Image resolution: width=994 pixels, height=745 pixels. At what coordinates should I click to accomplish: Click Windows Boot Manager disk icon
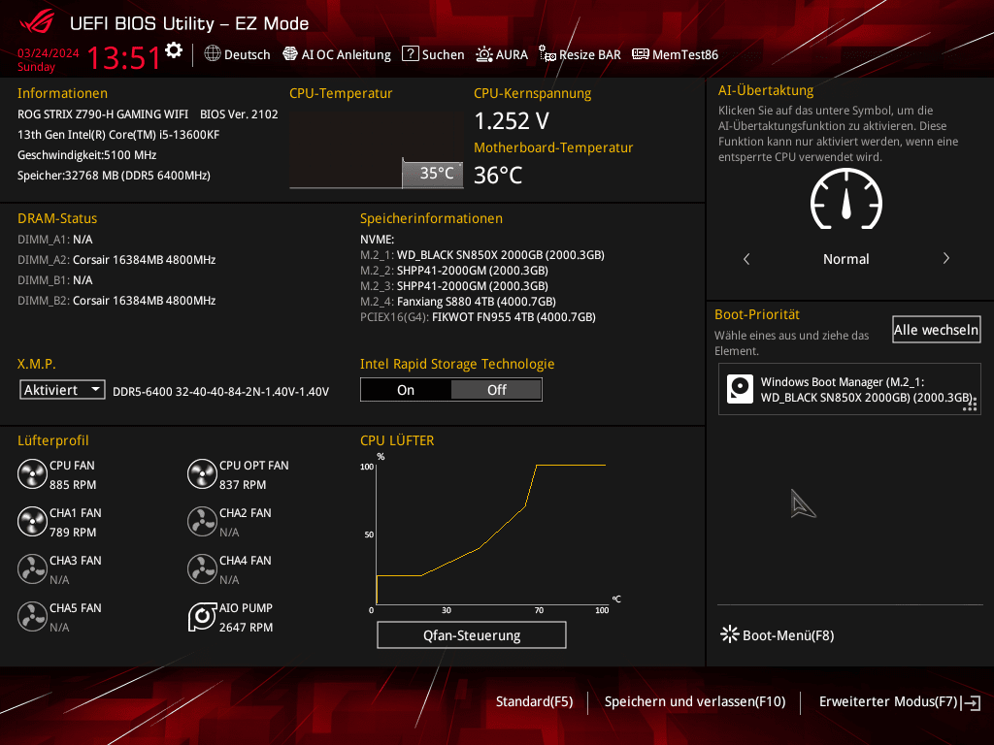click(740, 389)
